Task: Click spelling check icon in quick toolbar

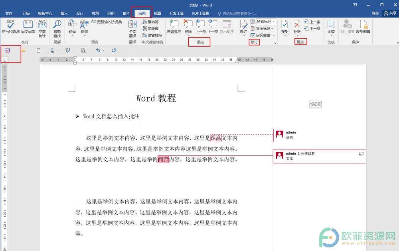Action: pos(68,51)
